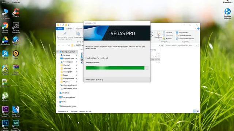Expand the This PC tree node
This screenshot has width=234, height=131.
pyautogui.click(x=58, y=97)
